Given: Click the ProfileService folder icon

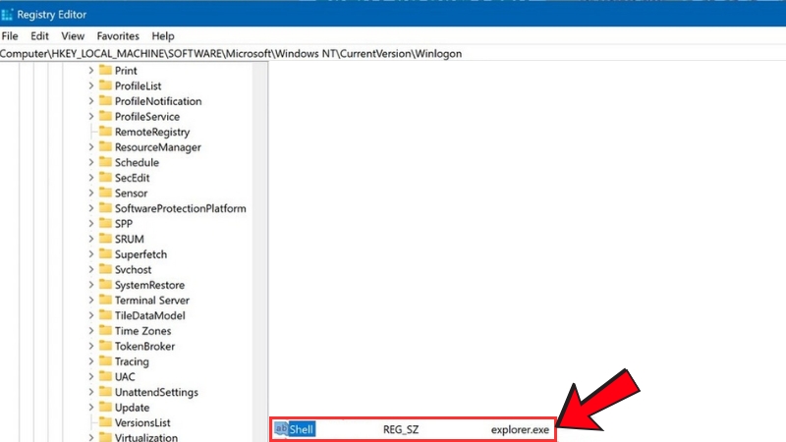Looking at the screenshot, I should (105, 116).
